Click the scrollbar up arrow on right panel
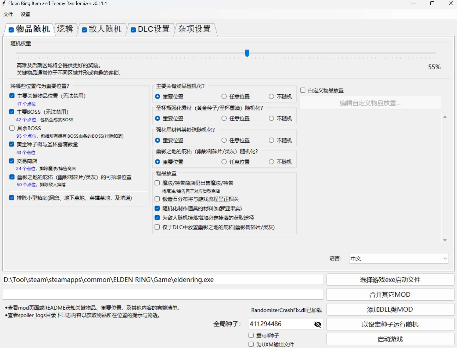The width and height of the screenshot is (457, 348). click(x=445, y=116)
